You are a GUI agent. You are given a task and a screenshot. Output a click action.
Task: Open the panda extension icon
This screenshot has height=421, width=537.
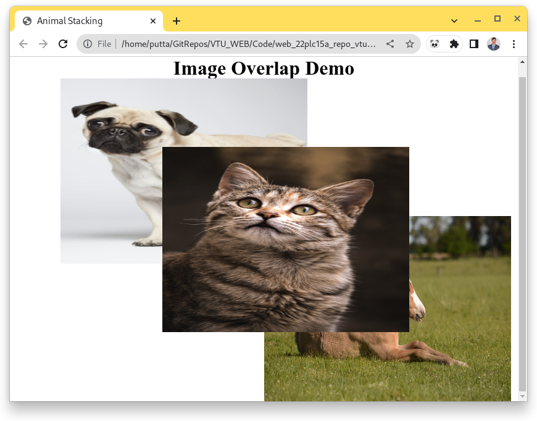coord(435,44)
